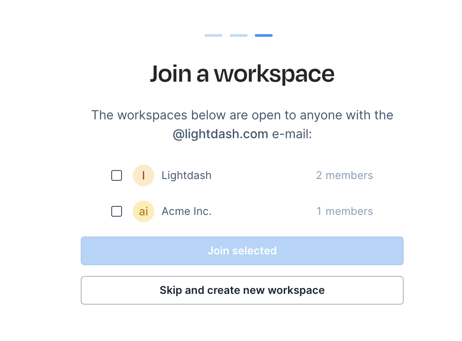The width and height of the screenshot is (462, 341).
Task: Click "2 members" next to Lightdash
Action: coord(344,175)
